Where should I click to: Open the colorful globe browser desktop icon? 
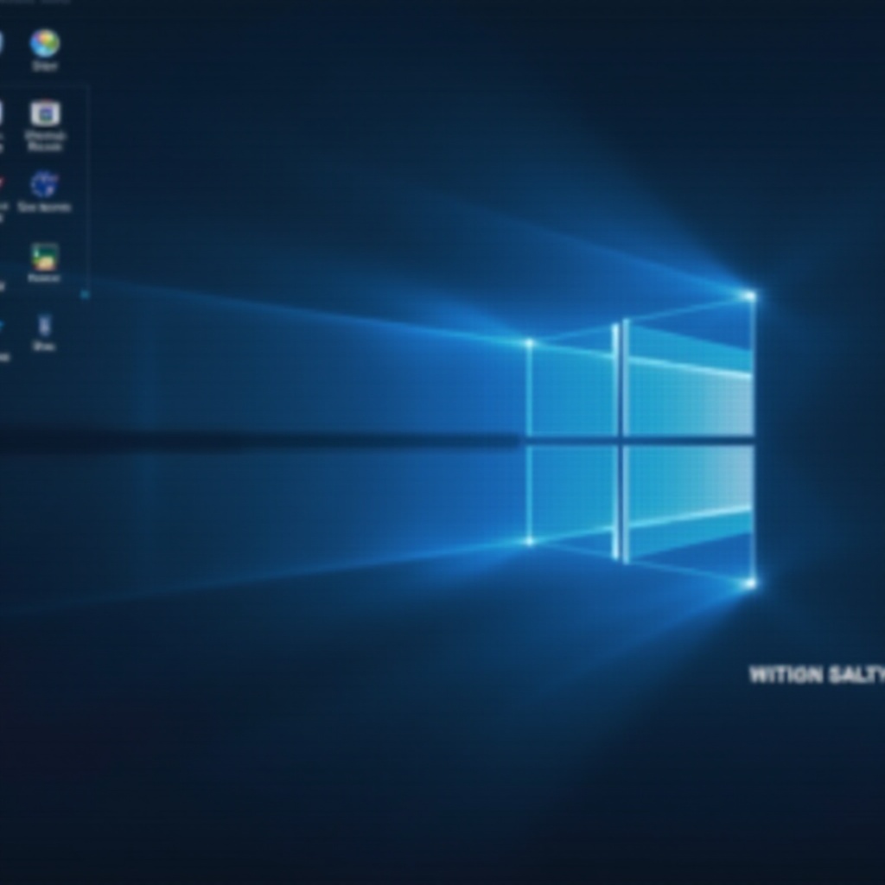click(x=45, y=41)
